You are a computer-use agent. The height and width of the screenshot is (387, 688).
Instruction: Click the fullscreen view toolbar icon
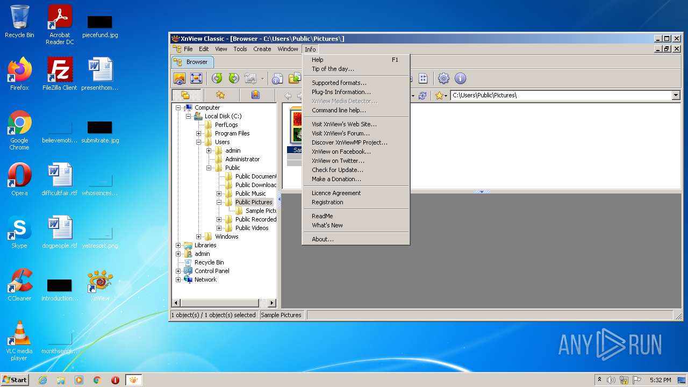[196, 78]
